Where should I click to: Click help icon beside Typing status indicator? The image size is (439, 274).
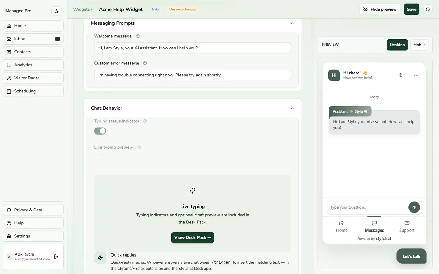(x=145, y=121)
